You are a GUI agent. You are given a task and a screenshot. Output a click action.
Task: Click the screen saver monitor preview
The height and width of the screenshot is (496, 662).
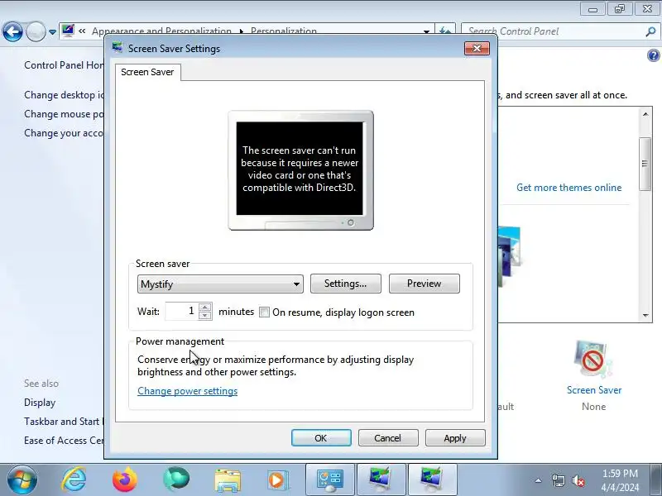coord(300,170)
